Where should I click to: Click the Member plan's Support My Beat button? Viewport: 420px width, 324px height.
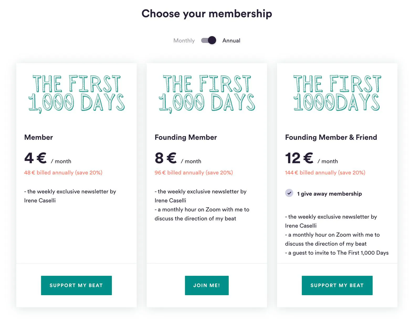[x=76, y=285]
